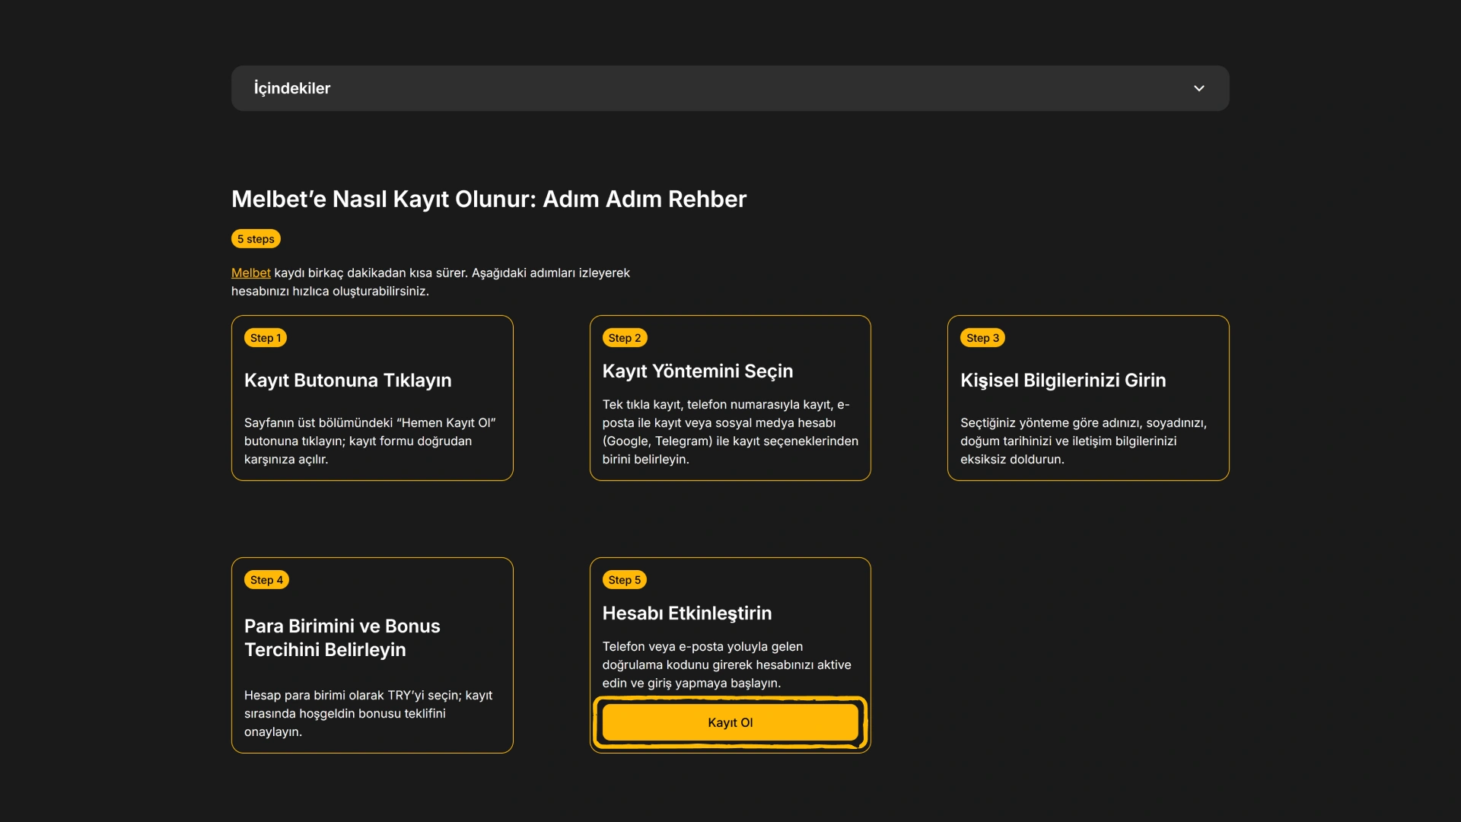This screenshot has height=822, width=1461.
Task: Click heading "Para Birimini ve Bonus Tercihini Belirleyin"
Action: click(x=342, y=638)
